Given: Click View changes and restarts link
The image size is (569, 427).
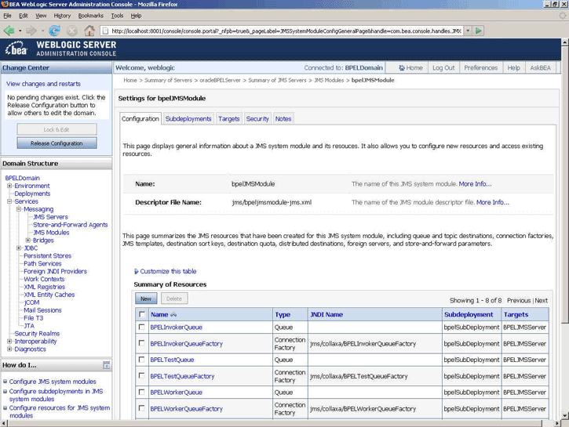Looking at the screenshot, I should [x=43, y=84].
